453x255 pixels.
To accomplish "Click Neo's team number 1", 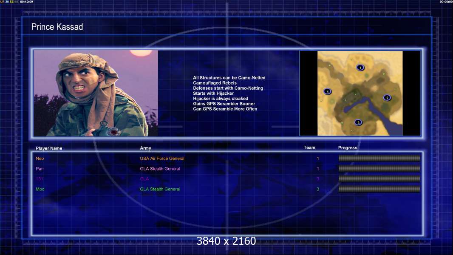I will [x=318, y=158].
